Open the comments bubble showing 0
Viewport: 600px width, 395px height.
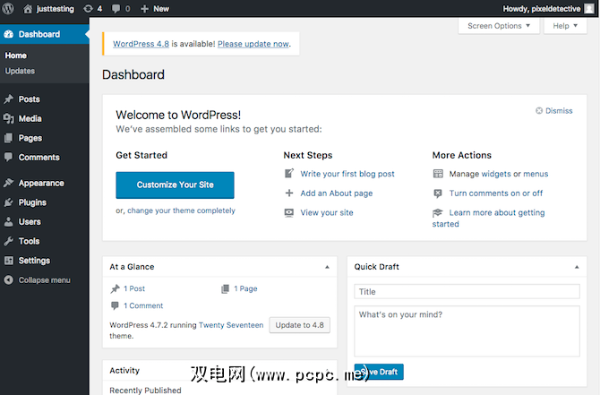121,8
